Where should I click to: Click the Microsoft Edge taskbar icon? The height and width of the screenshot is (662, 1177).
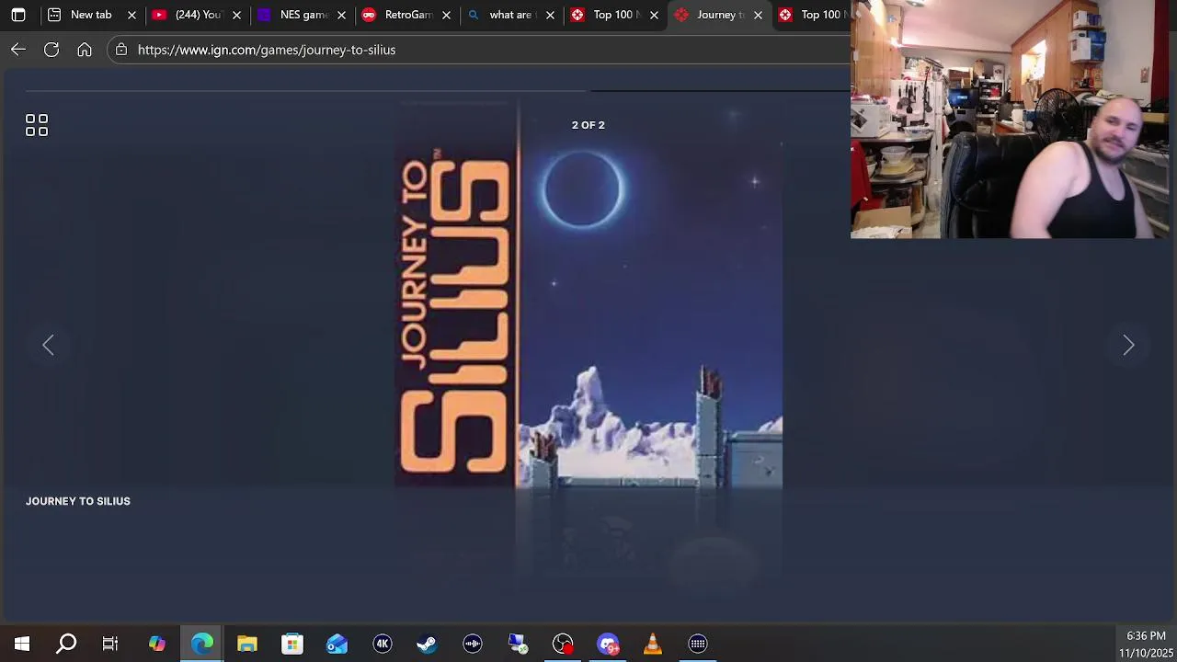point(202,644)
